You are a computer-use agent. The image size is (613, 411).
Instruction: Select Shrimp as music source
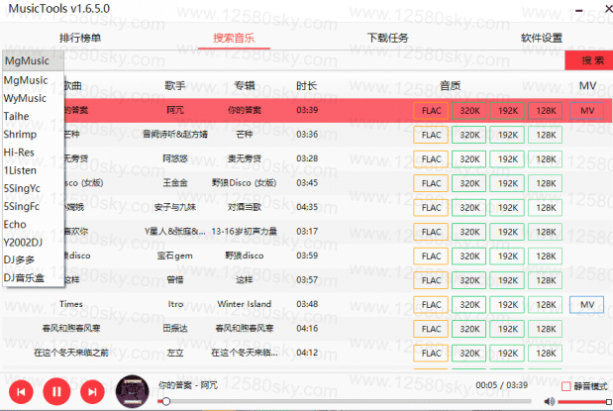33,134
